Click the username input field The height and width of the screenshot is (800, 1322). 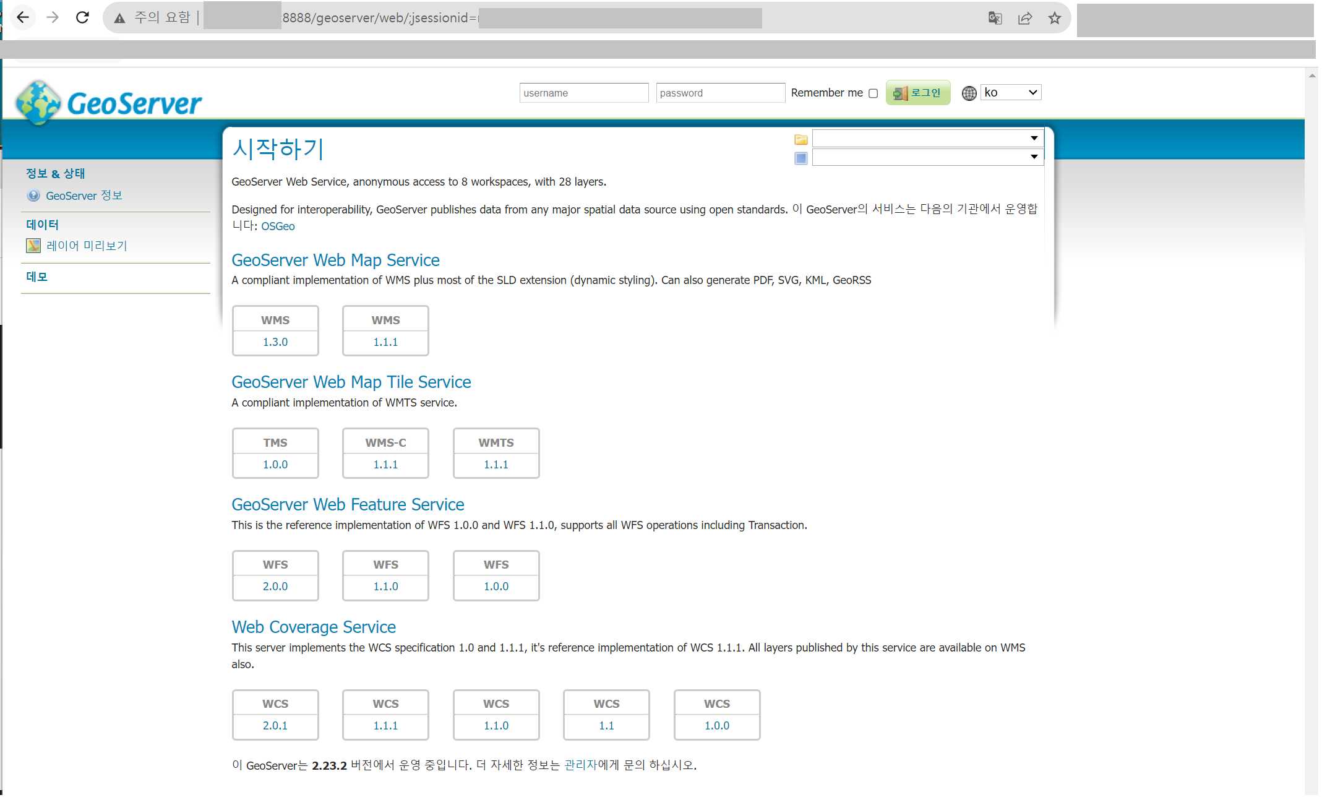[x=583, y=93]
